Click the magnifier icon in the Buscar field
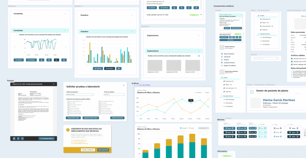The height and width of the screenshot is (158, 306). tap(277, 58)
